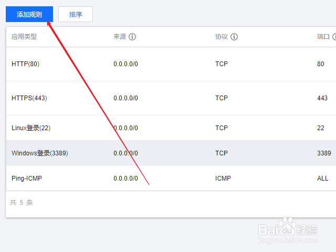The height and width of the screenshot is (252, 336).
Task: Select the 来源 column header text
Action: tap(120, 37)
